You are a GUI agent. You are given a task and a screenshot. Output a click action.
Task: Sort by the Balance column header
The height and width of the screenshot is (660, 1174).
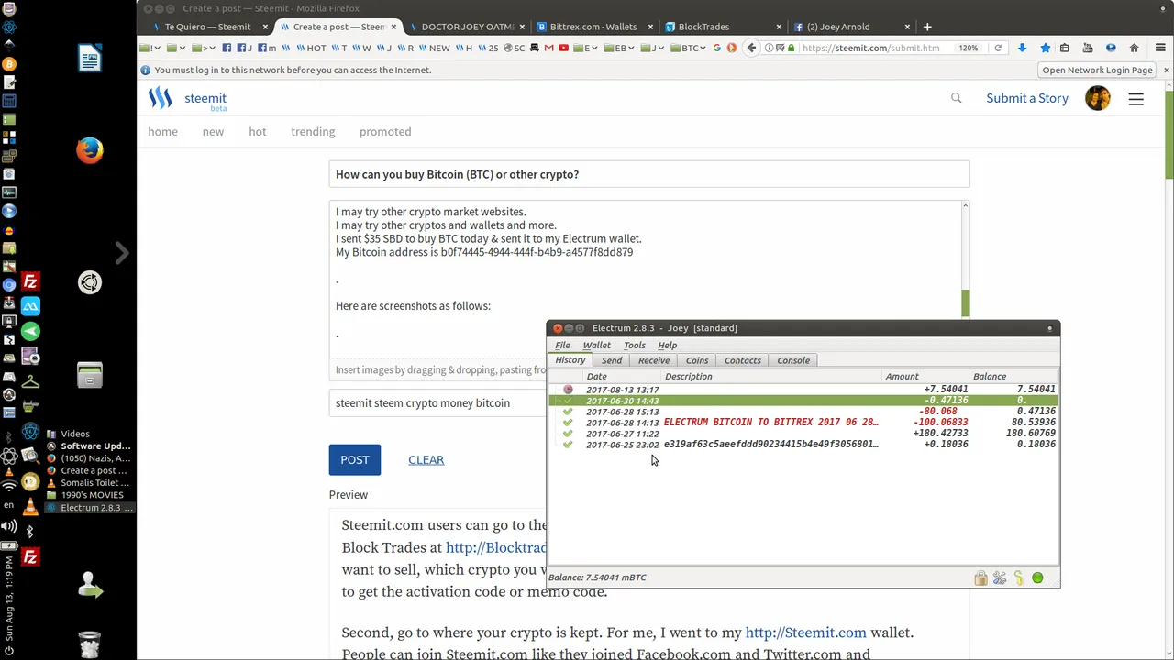[x=990, y=377]
